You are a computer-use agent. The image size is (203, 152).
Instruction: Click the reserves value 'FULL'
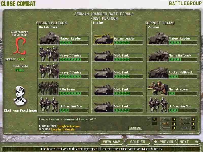pyautogui.click(x=20, y=70)
